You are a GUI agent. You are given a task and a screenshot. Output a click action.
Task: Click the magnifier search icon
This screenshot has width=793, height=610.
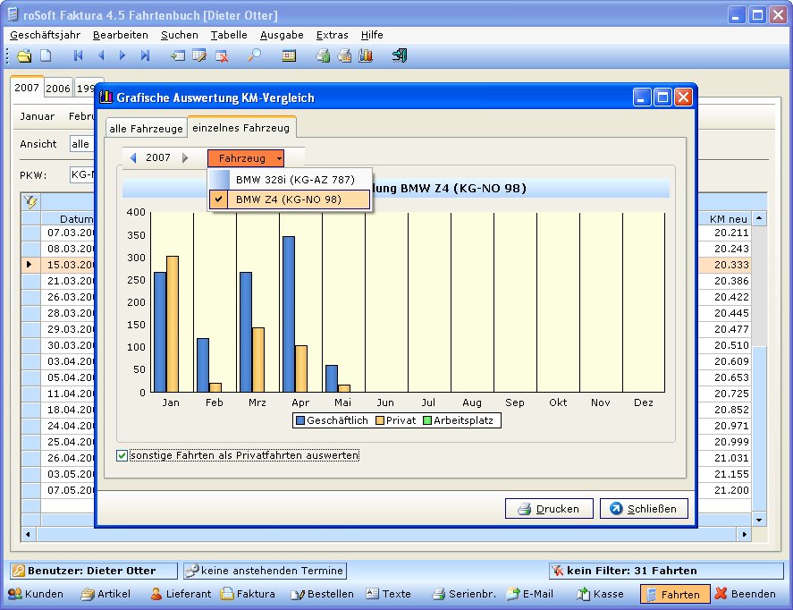click(254, 55)
